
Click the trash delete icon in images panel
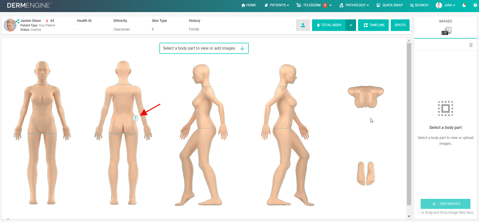click(471, 45)
